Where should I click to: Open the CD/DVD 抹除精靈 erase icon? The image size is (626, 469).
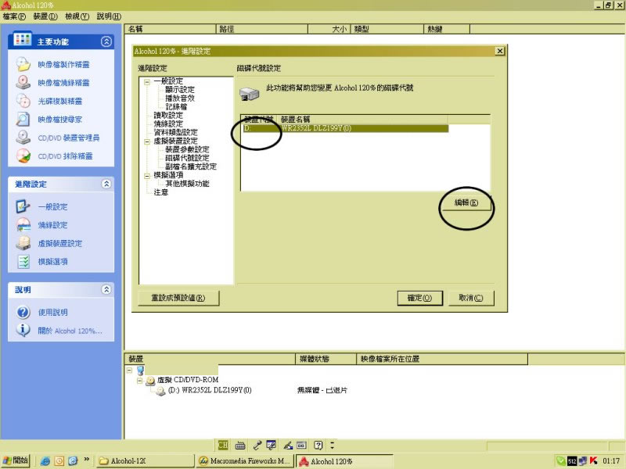[x=23, y=156]
